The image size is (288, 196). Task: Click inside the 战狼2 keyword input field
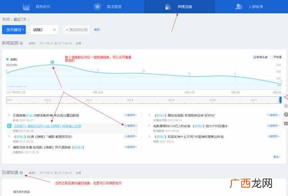pos(44,30)
